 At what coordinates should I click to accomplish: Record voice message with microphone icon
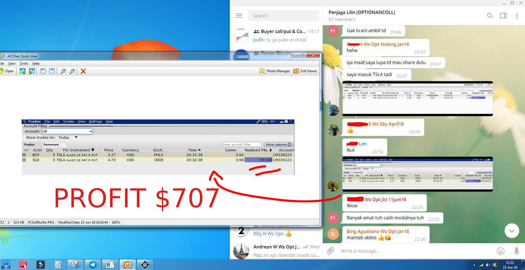[516, 251]
